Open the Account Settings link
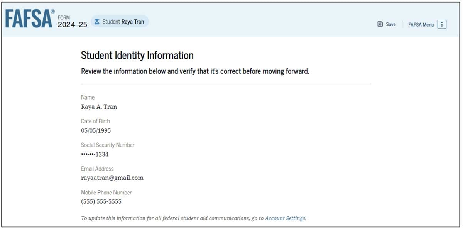Viewport: 463px width, 230px height. pyautogui.click(x=285, y=218)
